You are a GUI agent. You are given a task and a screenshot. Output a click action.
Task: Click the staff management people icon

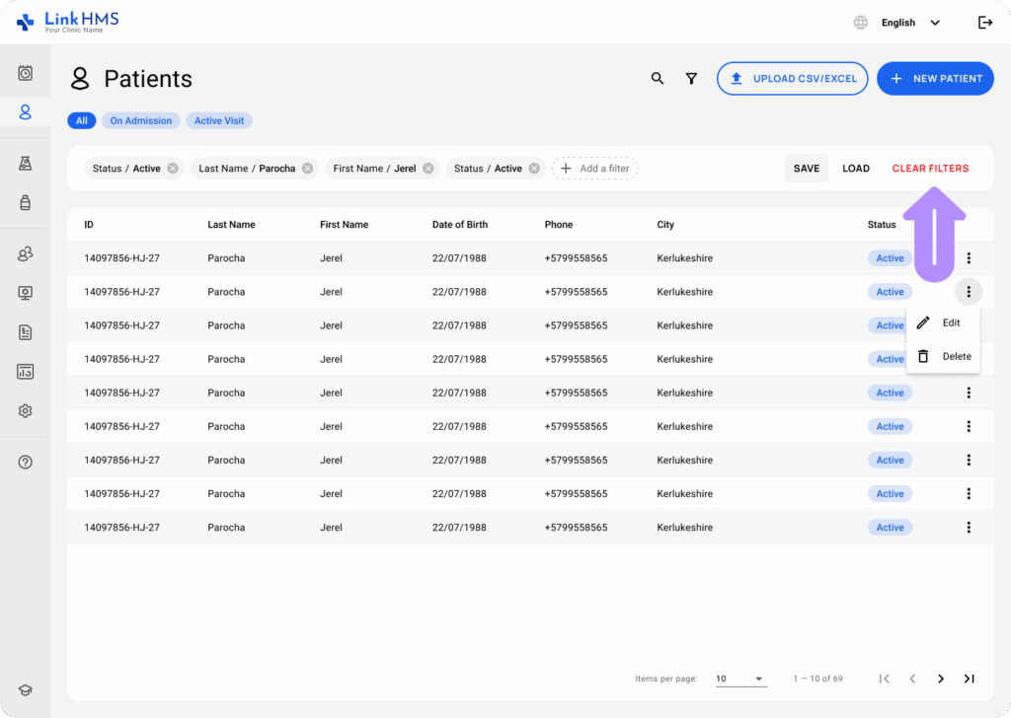click(27, 253)
